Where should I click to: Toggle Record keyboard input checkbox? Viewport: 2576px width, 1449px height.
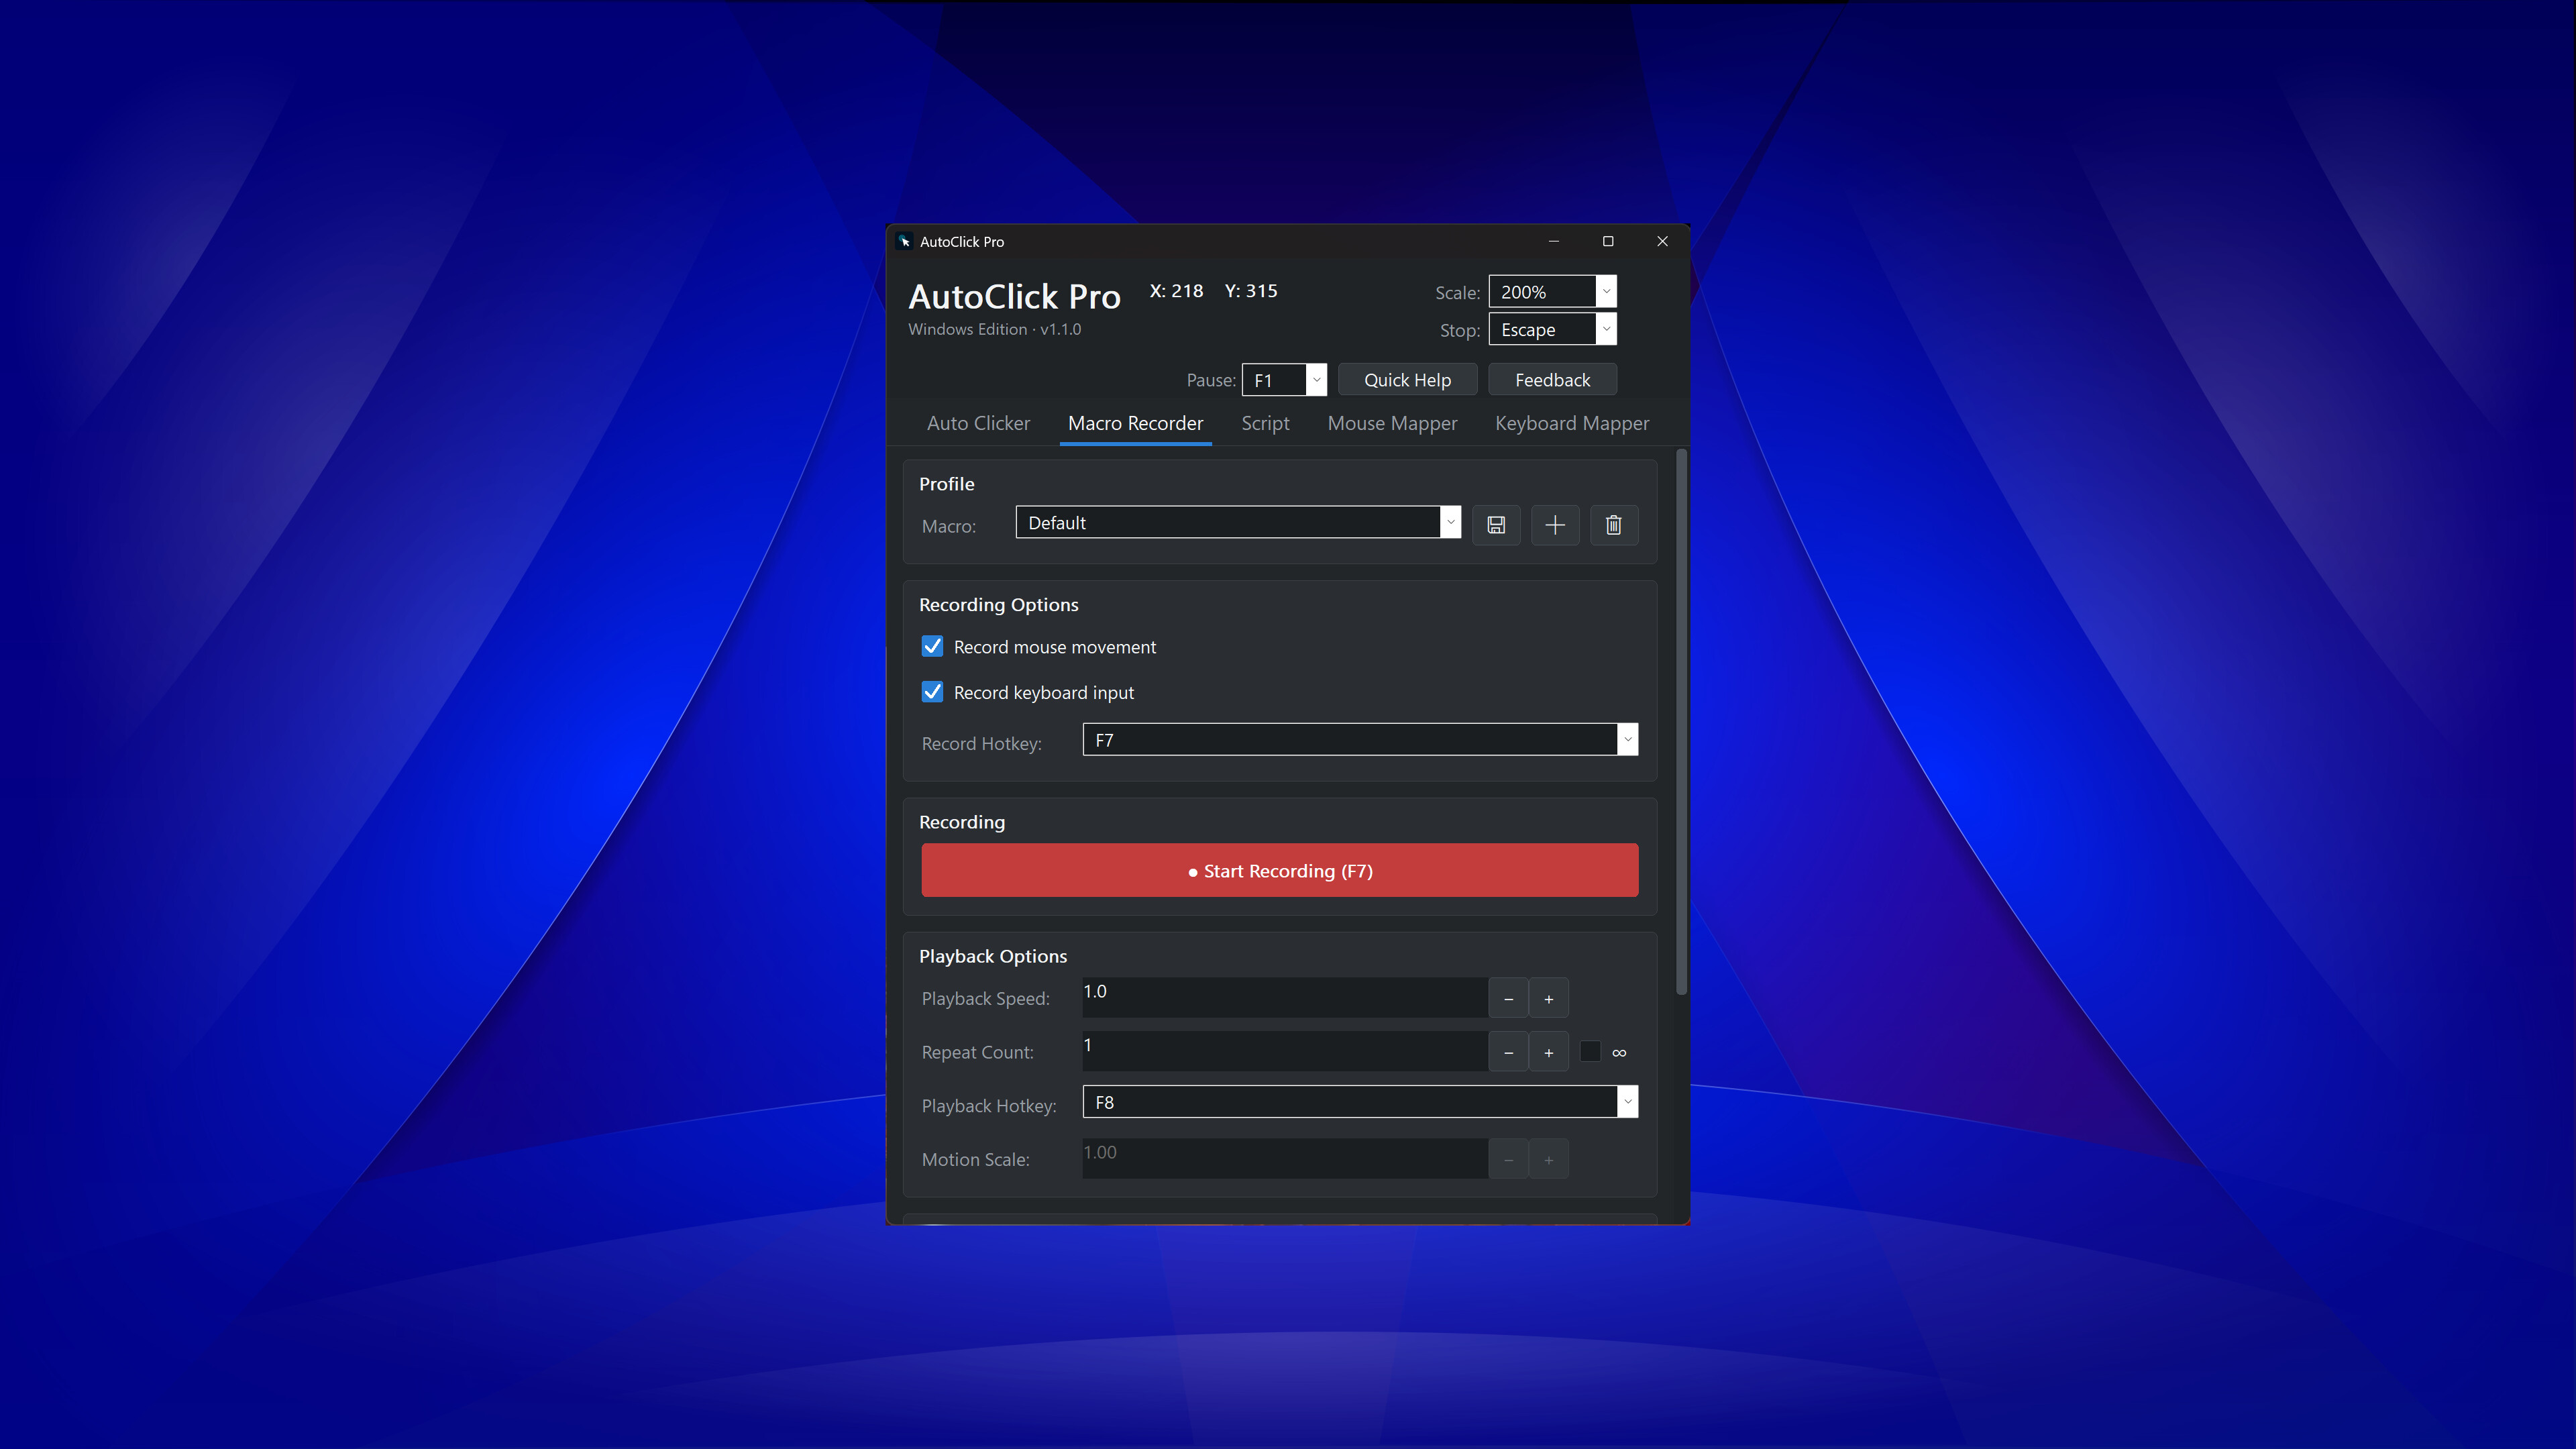coord(932,692)
